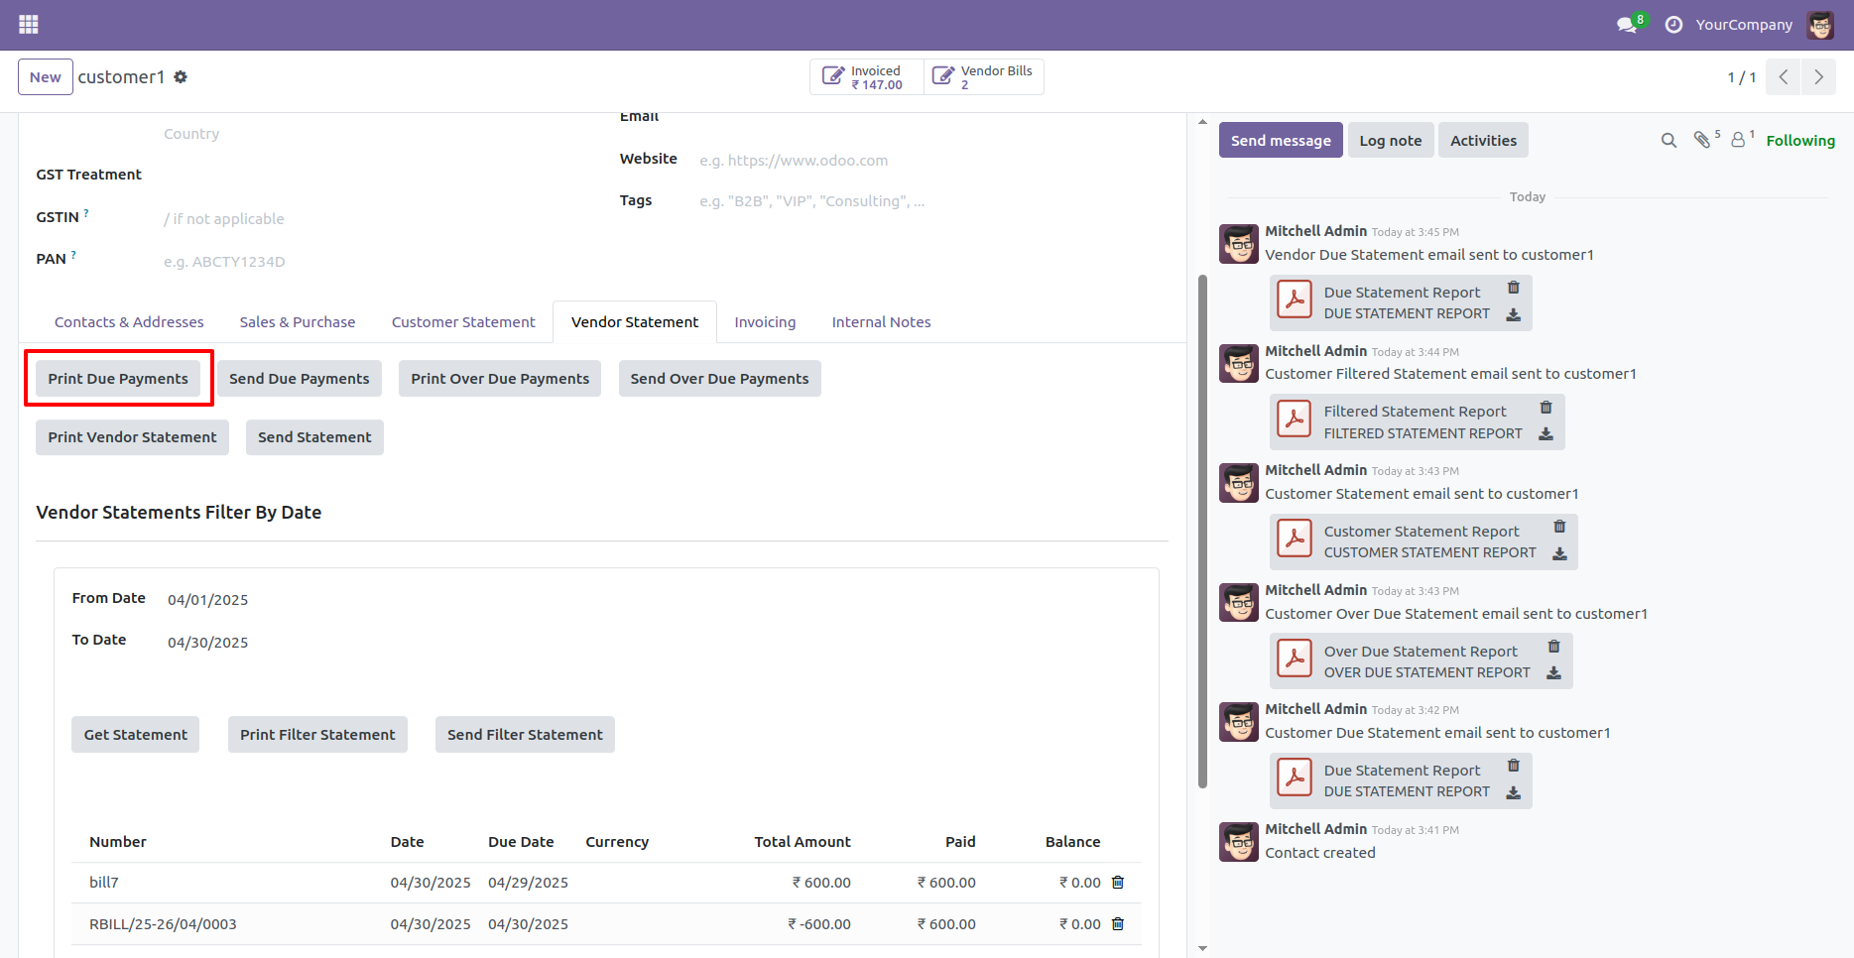The height and width of the screenshot is (958, 1854).
Task: Click the Print Due Payments button
Action: (118, 378)
